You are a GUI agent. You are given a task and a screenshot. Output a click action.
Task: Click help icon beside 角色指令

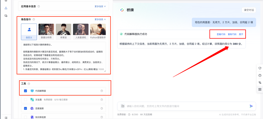(x=34, y=19)
